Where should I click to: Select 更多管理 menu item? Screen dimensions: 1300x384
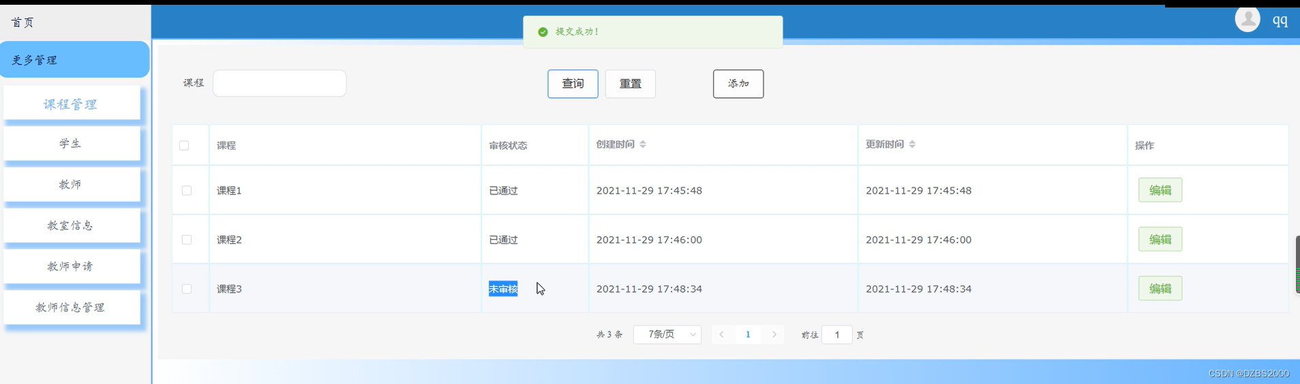pyautogui.click(x=75, y=60)
